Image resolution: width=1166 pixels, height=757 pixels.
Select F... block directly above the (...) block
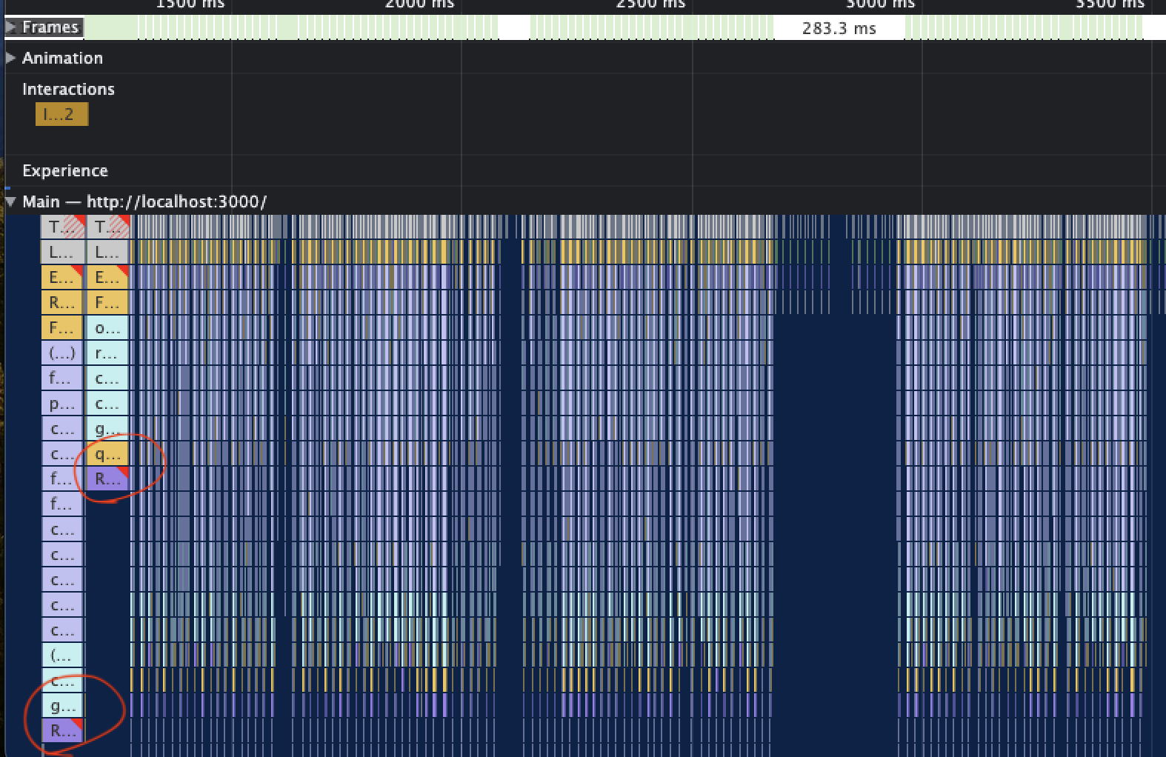(x=61, y=327)
